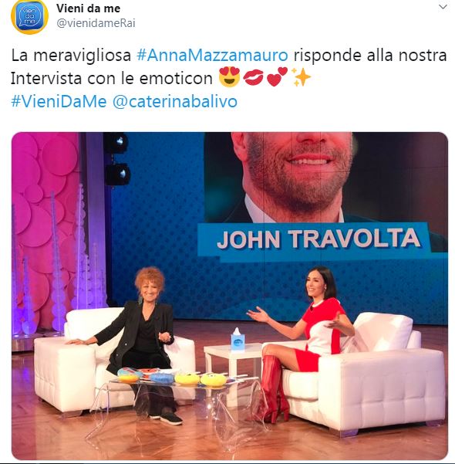Click the heart-eyes smiley emoji
The height and width of the screenshot is (464, 455).
point(229,77)
